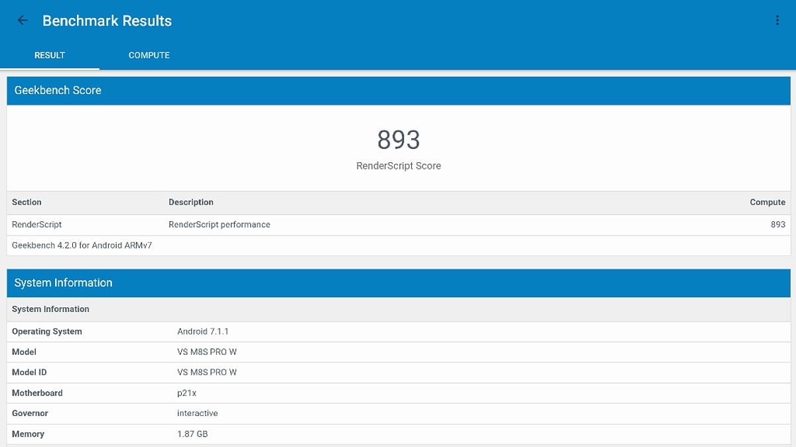Switch to the COMPUTE tab
796x447 pixels.
(x=149, y=56)
